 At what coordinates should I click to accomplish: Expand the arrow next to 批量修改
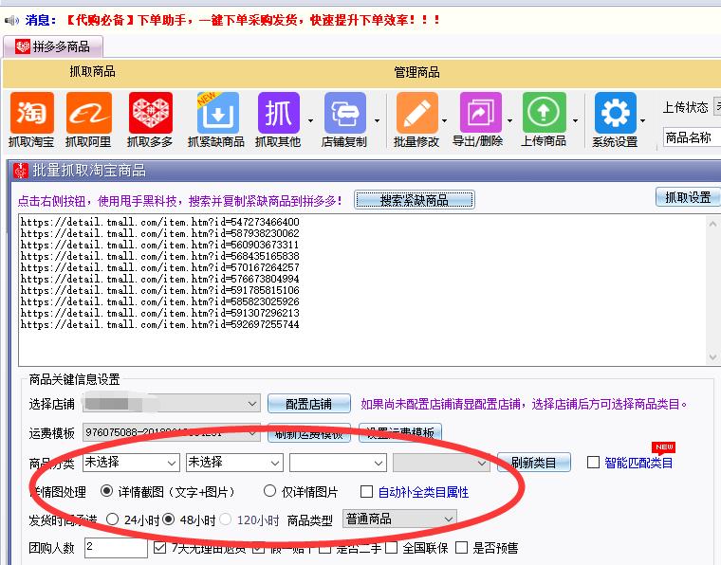click(444, 120)
